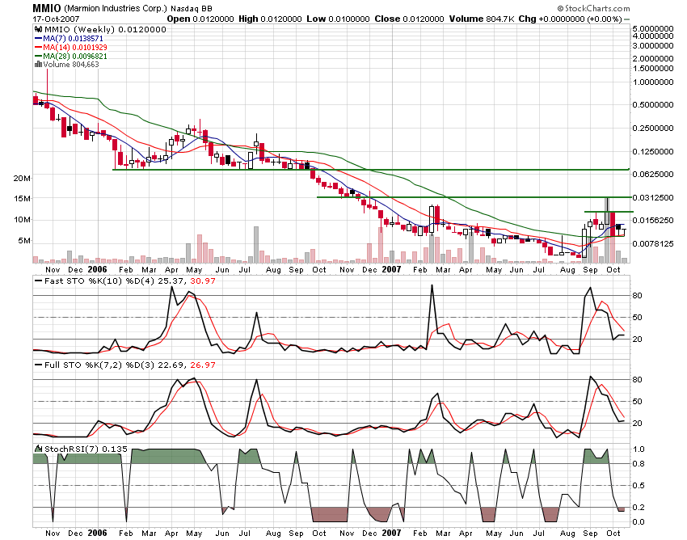Click the MA(7) 0.0138571 legend text
Screen dimensions: 687x540
pyautogui.click(x=74, y=39)
